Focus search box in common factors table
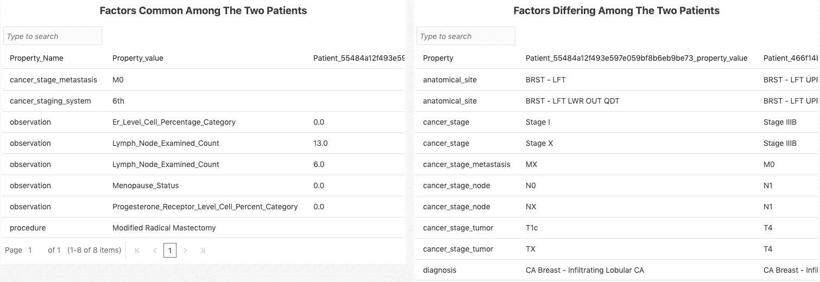Viewport: 820px width, 282px height. click(53, 36)
